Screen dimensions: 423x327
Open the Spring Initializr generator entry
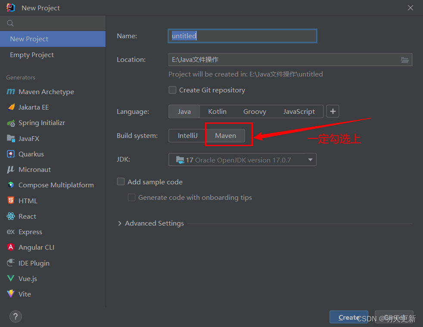53,123
